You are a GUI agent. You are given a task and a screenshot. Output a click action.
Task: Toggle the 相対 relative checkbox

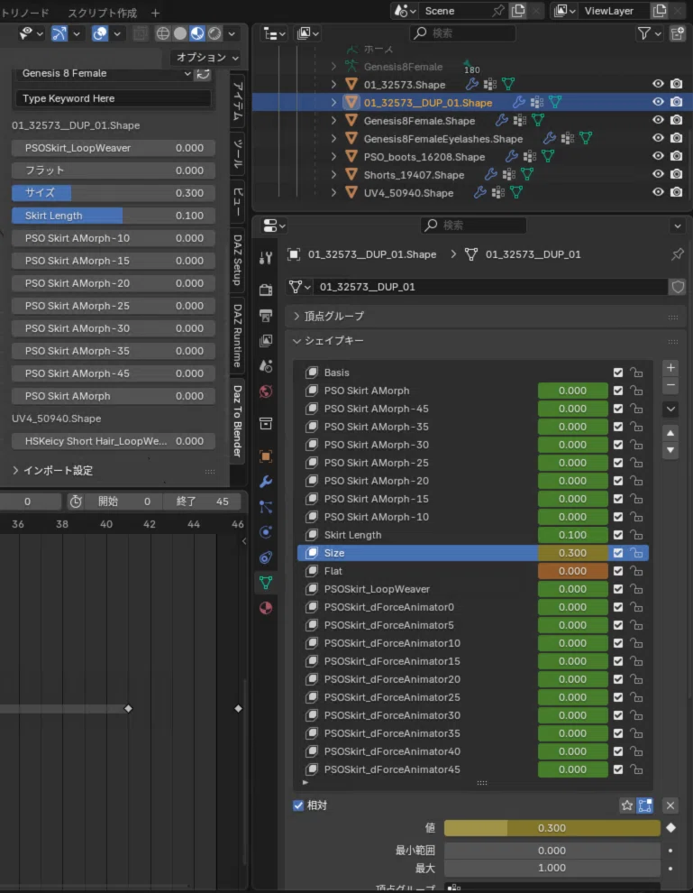(x=298, y=806)
